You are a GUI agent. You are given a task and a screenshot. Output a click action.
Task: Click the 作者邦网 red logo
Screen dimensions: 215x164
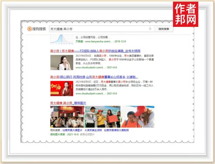185,14
